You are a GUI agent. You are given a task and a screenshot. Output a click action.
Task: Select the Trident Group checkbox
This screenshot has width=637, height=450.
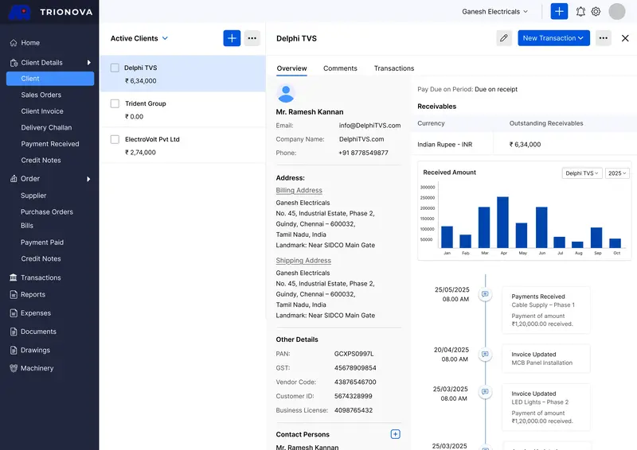pos(115,103)
